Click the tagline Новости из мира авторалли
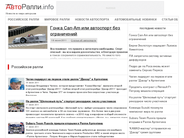Screen dimensions: 184x138 tap(21, 13)
